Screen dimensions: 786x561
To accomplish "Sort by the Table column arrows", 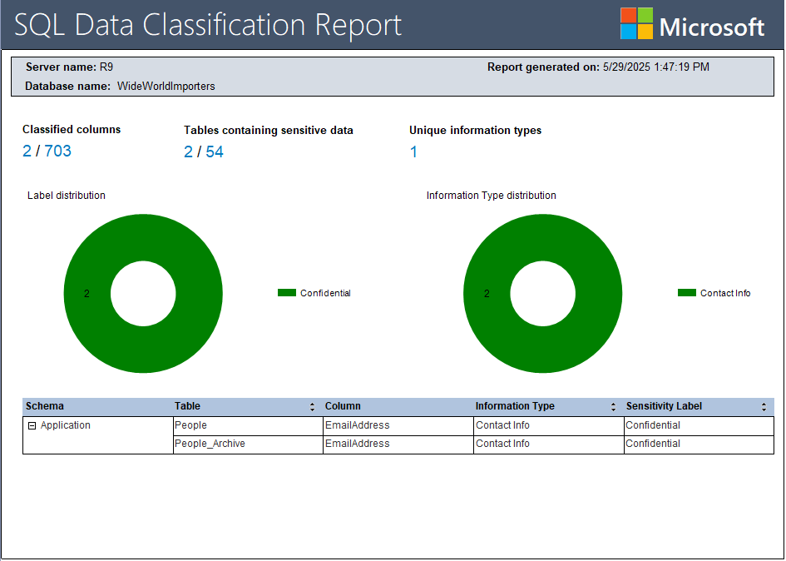I will point(312,407).
